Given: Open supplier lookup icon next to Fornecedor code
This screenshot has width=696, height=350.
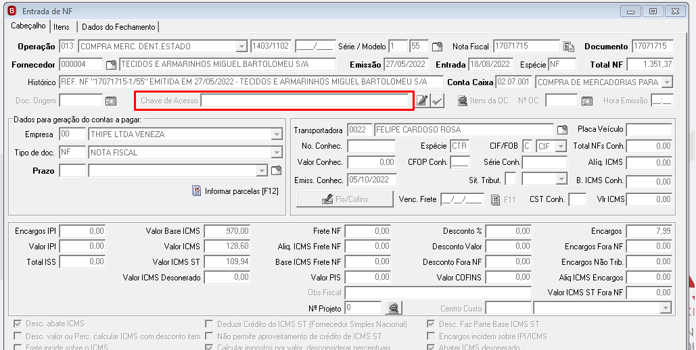Looking at the screenshot, I should (x=111, y=65).
